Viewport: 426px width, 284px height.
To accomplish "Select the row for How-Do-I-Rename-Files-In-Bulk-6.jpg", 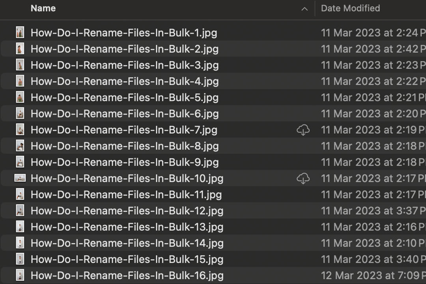I will coord(158,113).
